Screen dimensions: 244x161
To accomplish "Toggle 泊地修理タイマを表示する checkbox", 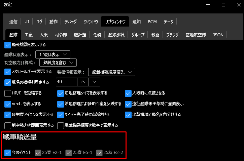I will [x=60, y=93].
